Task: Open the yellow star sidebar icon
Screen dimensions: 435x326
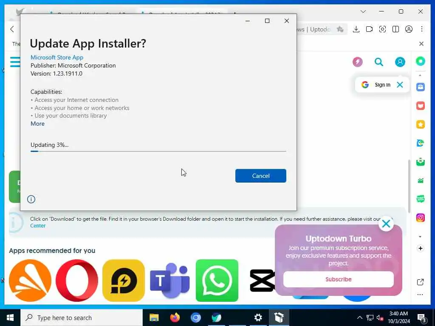Action: point(420,124)
